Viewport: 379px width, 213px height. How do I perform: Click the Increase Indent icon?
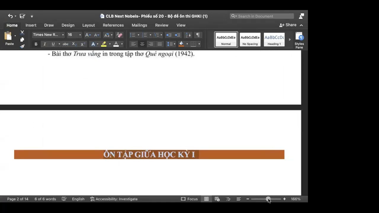pos(177,35)
